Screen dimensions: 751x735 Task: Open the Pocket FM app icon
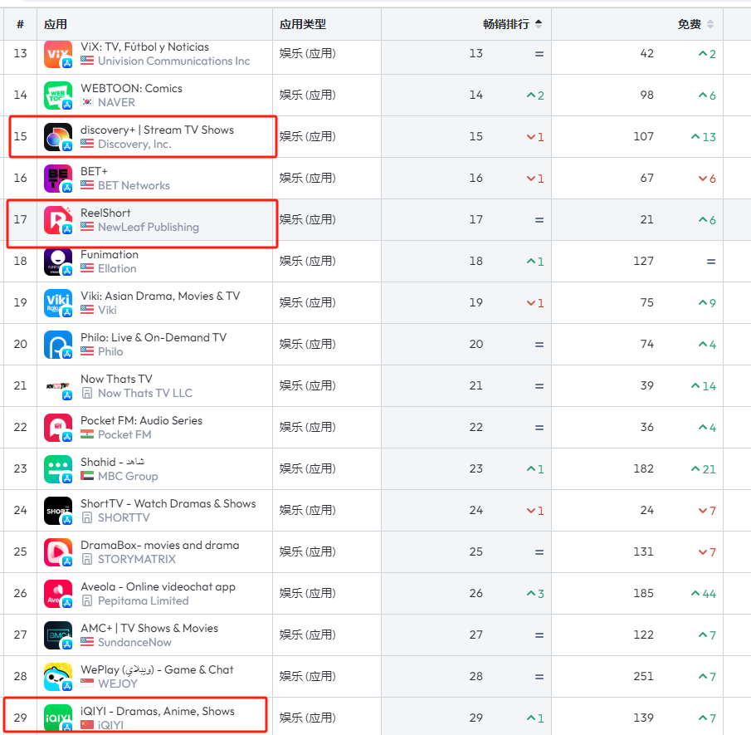tap(58, 428)
